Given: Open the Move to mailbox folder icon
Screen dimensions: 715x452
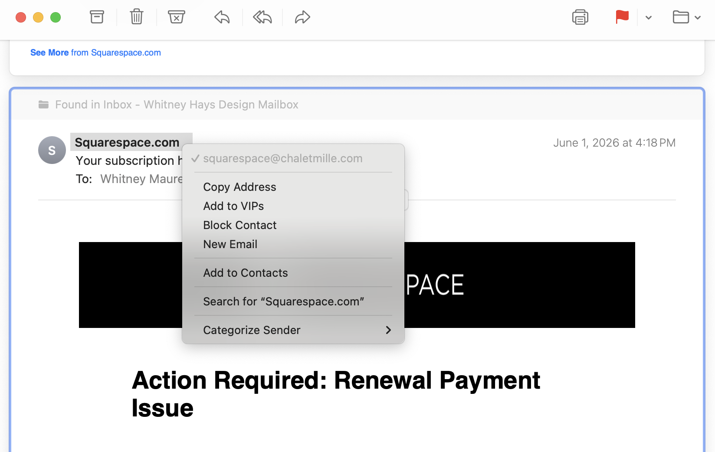Looking at the screenshot, I should pos(681,17).
